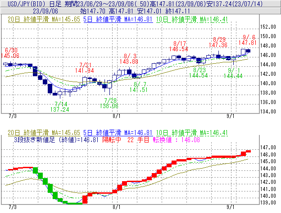Click the 147.00 axis label on 新値足 chart
Screen dimensions: 281x213
pos(268,148)
